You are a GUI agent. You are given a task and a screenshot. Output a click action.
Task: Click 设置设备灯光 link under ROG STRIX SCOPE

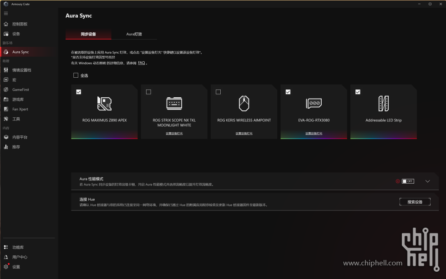click(174, 133)
